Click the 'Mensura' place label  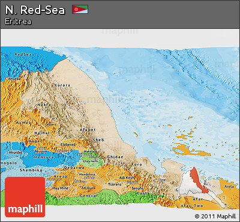pyautogui.click(x=43, y=157)
